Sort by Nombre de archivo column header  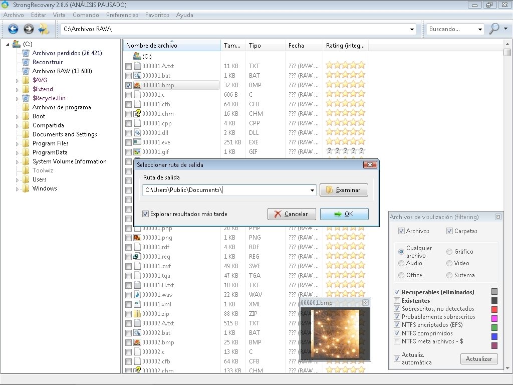(172, 46)
